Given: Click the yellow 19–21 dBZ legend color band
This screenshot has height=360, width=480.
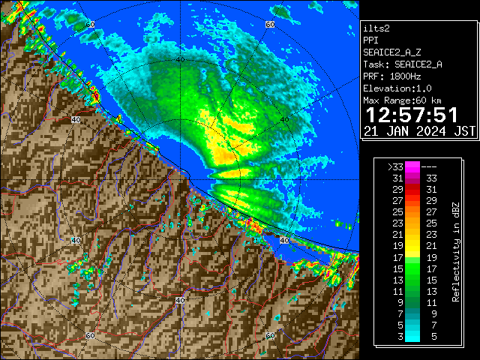Looking at the screenshot, I should (x=412, y=246).
